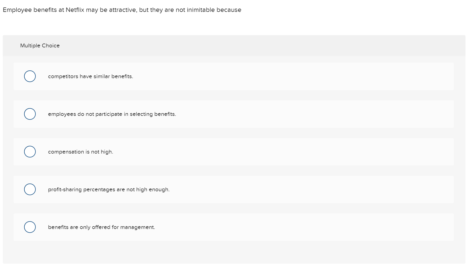This screenshot has height=275, width=476.
Task: Click the question text about Netflix benefits
Action: pyautogui.click(x=122, y=10)
